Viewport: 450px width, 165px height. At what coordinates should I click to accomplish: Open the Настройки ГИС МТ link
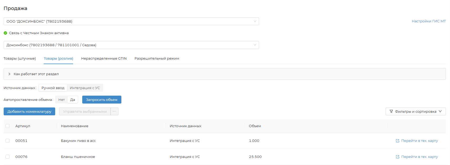pyautogui.click(x=428, y=21)
